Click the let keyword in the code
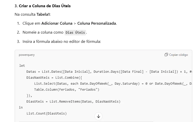Screen dimensions: 195x122 tap(22, 65)
